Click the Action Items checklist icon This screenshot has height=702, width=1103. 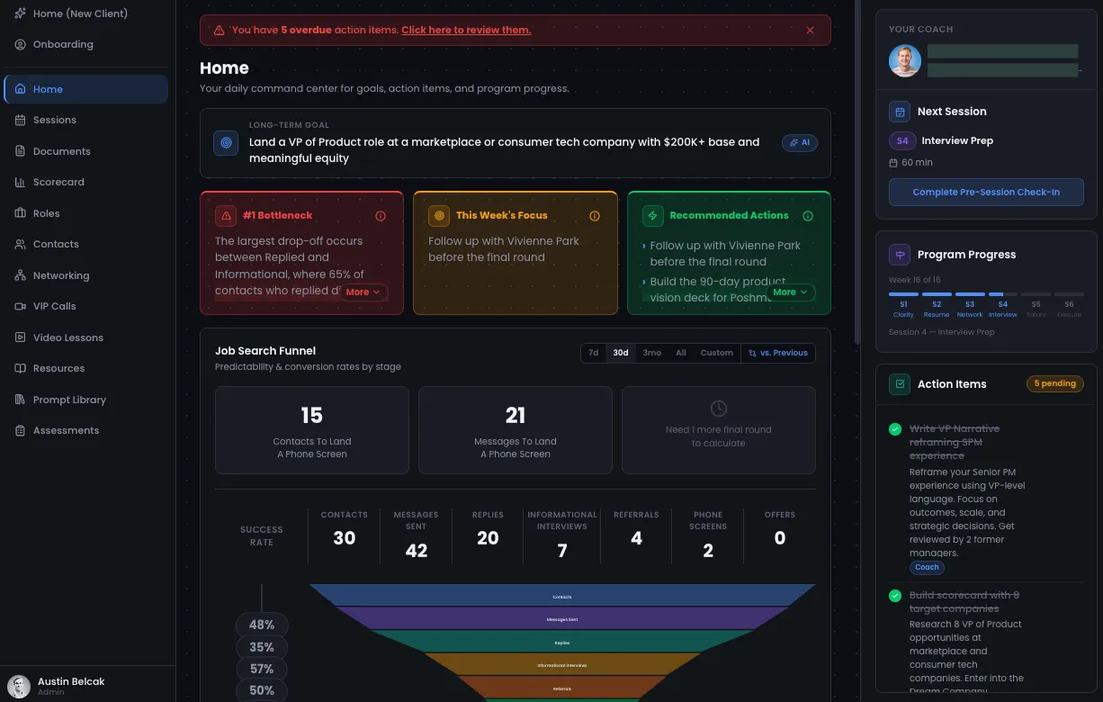(x=899, y=384)
